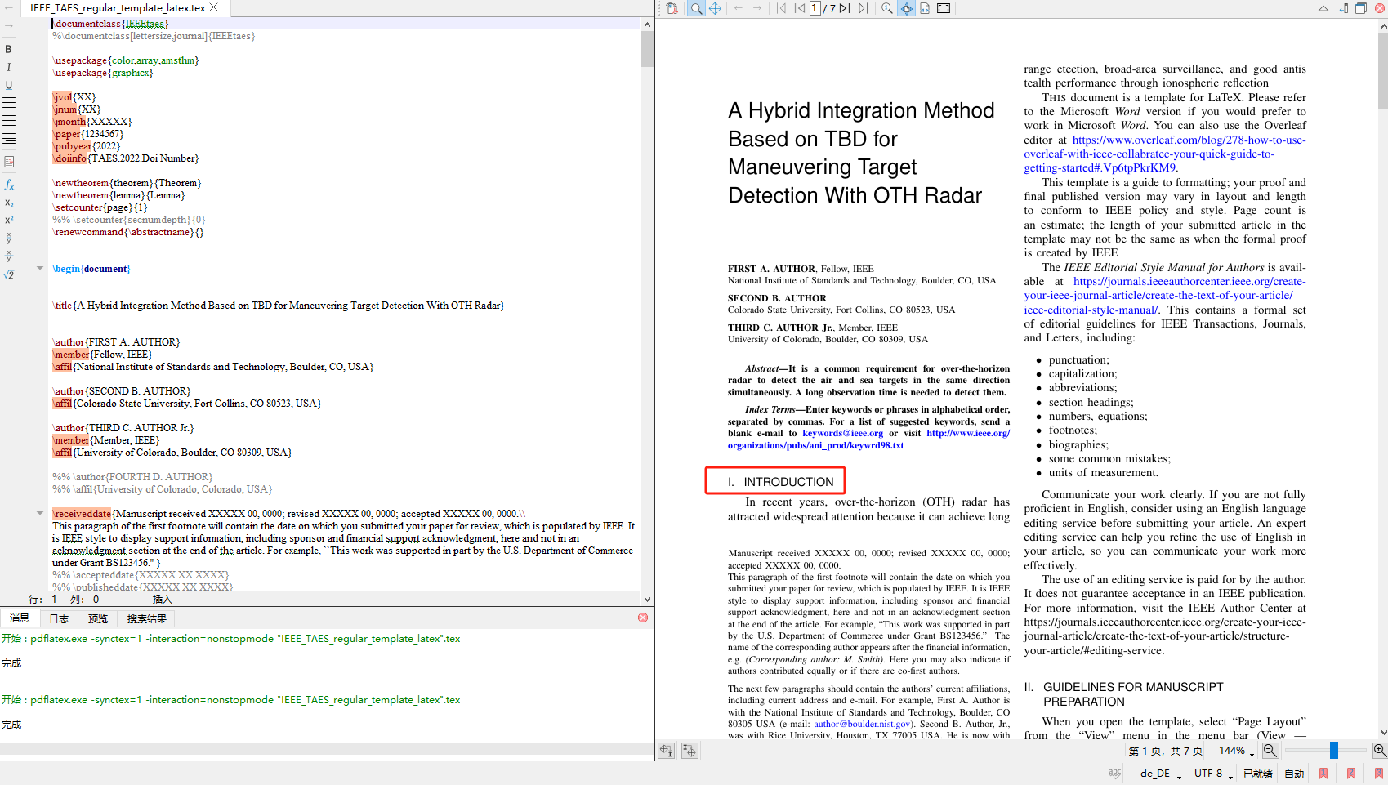Click the zoom-out magnifier in PDF status bar
Screen dimensions: 1388x785
tap(1270, 751)
